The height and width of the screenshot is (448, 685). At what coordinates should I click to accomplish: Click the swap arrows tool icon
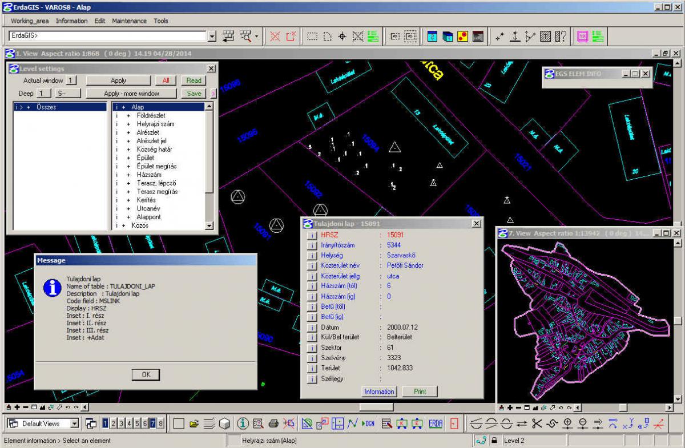(521, 423)
